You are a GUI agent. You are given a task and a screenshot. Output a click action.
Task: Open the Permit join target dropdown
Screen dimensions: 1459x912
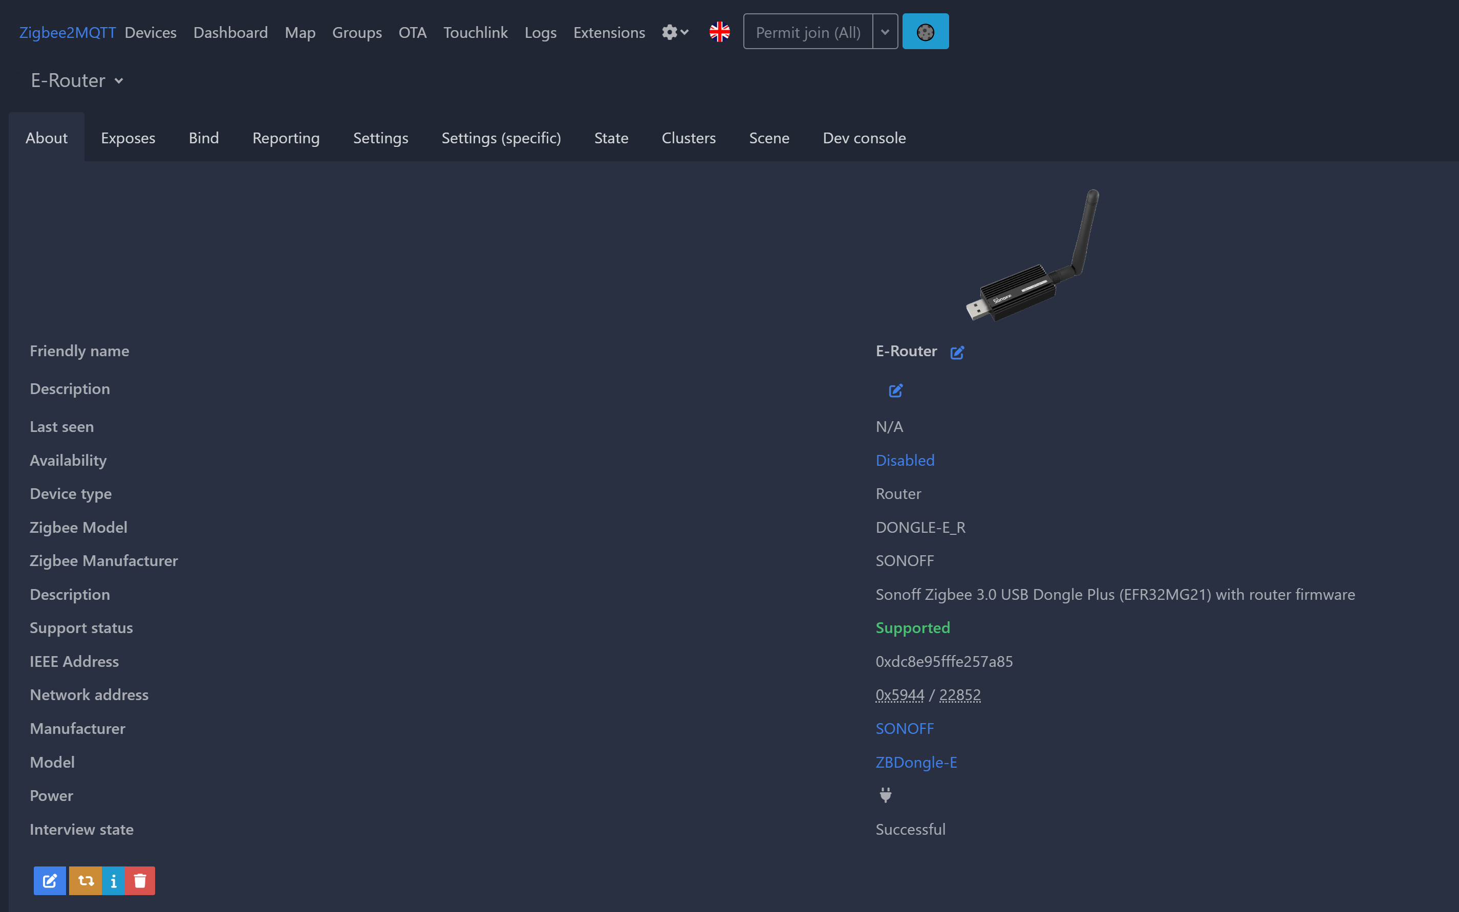click(885, 31)
